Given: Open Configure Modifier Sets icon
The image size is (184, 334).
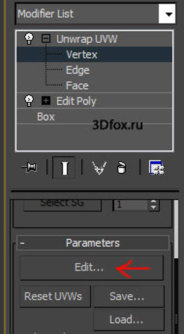Looking at the screenshot, I should [157, 168].
